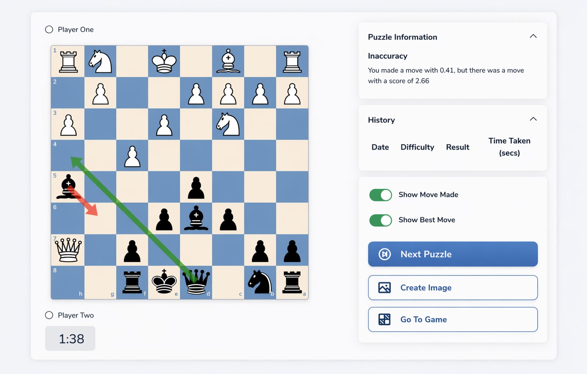Select the black queen on d8
This screenshot has height=374, width=587.
tap(196, 282)
